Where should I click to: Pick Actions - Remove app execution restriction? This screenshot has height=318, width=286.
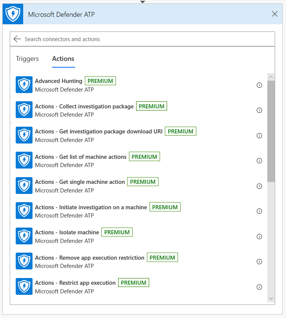click(89, 258)
